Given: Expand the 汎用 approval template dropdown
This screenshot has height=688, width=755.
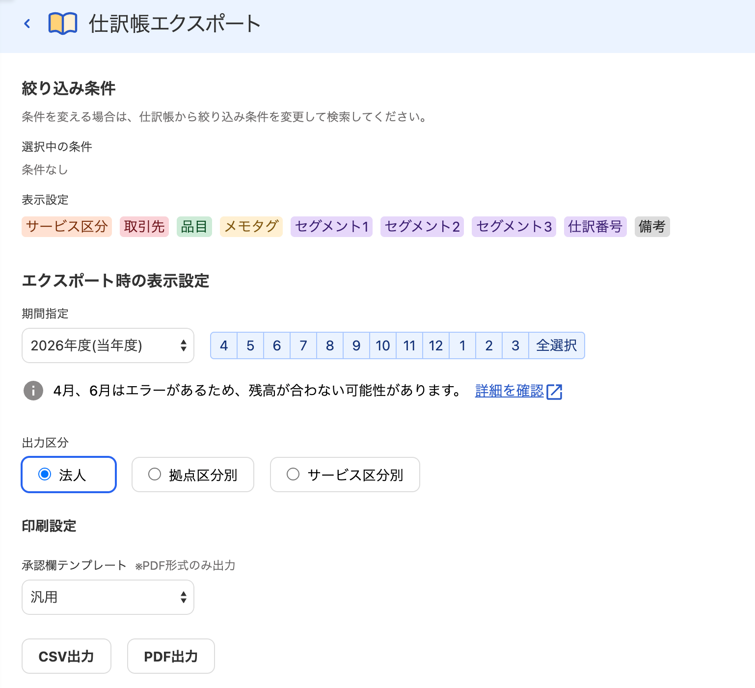Looking at the screenshot, I should point(108,597).
